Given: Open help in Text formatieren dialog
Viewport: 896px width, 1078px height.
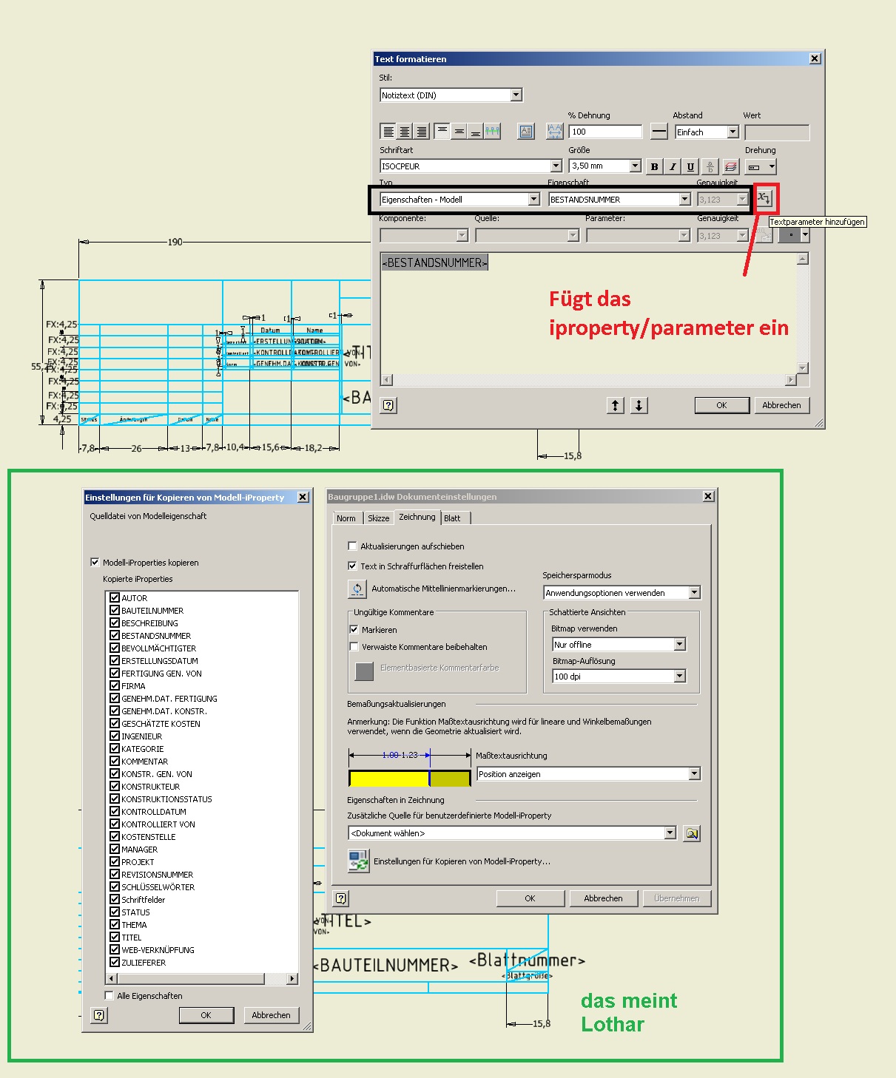Looking at the screenshot, I should (x=388, y=405).
